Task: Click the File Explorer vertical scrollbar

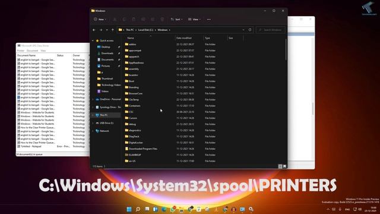Action: (286, 50)
